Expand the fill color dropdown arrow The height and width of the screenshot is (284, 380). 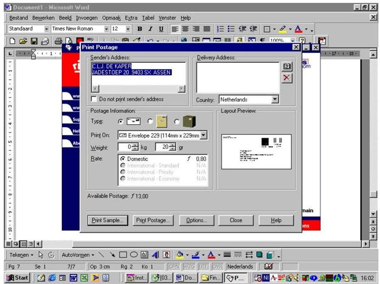pyautogui.click(x=187, y=255)
